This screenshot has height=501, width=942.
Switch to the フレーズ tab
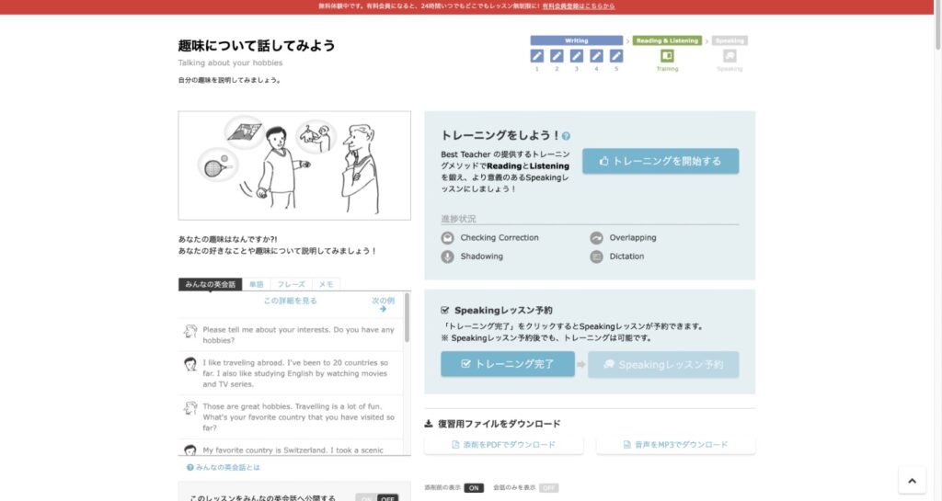point(291,285)
